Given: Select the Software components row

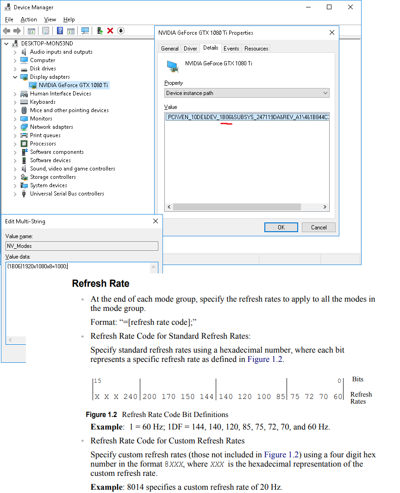Looking at the screenshot, I should [x=57, y=152].
